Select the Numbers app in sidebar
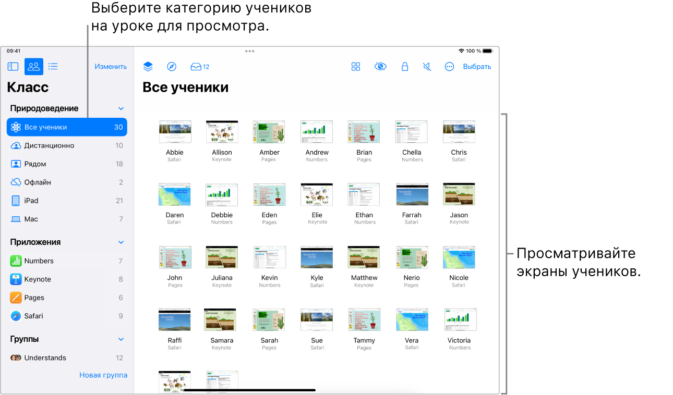Image resolution: width=673 pixels, height=395 pixels. (39, 261)
